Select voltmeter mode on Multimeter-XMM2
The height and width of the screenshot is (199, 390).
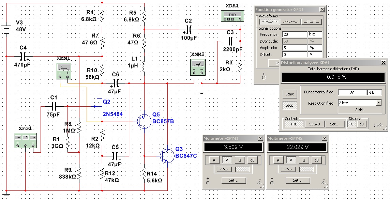(x=291, y=160)
